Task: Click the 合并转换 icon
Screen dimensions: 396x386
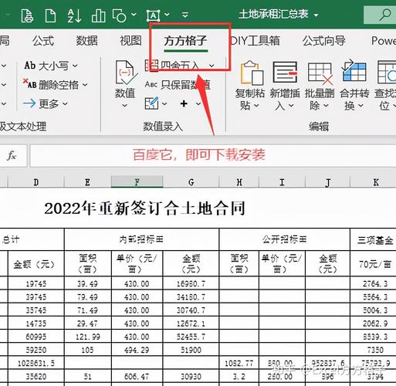Action: click(x=354, y=71)
